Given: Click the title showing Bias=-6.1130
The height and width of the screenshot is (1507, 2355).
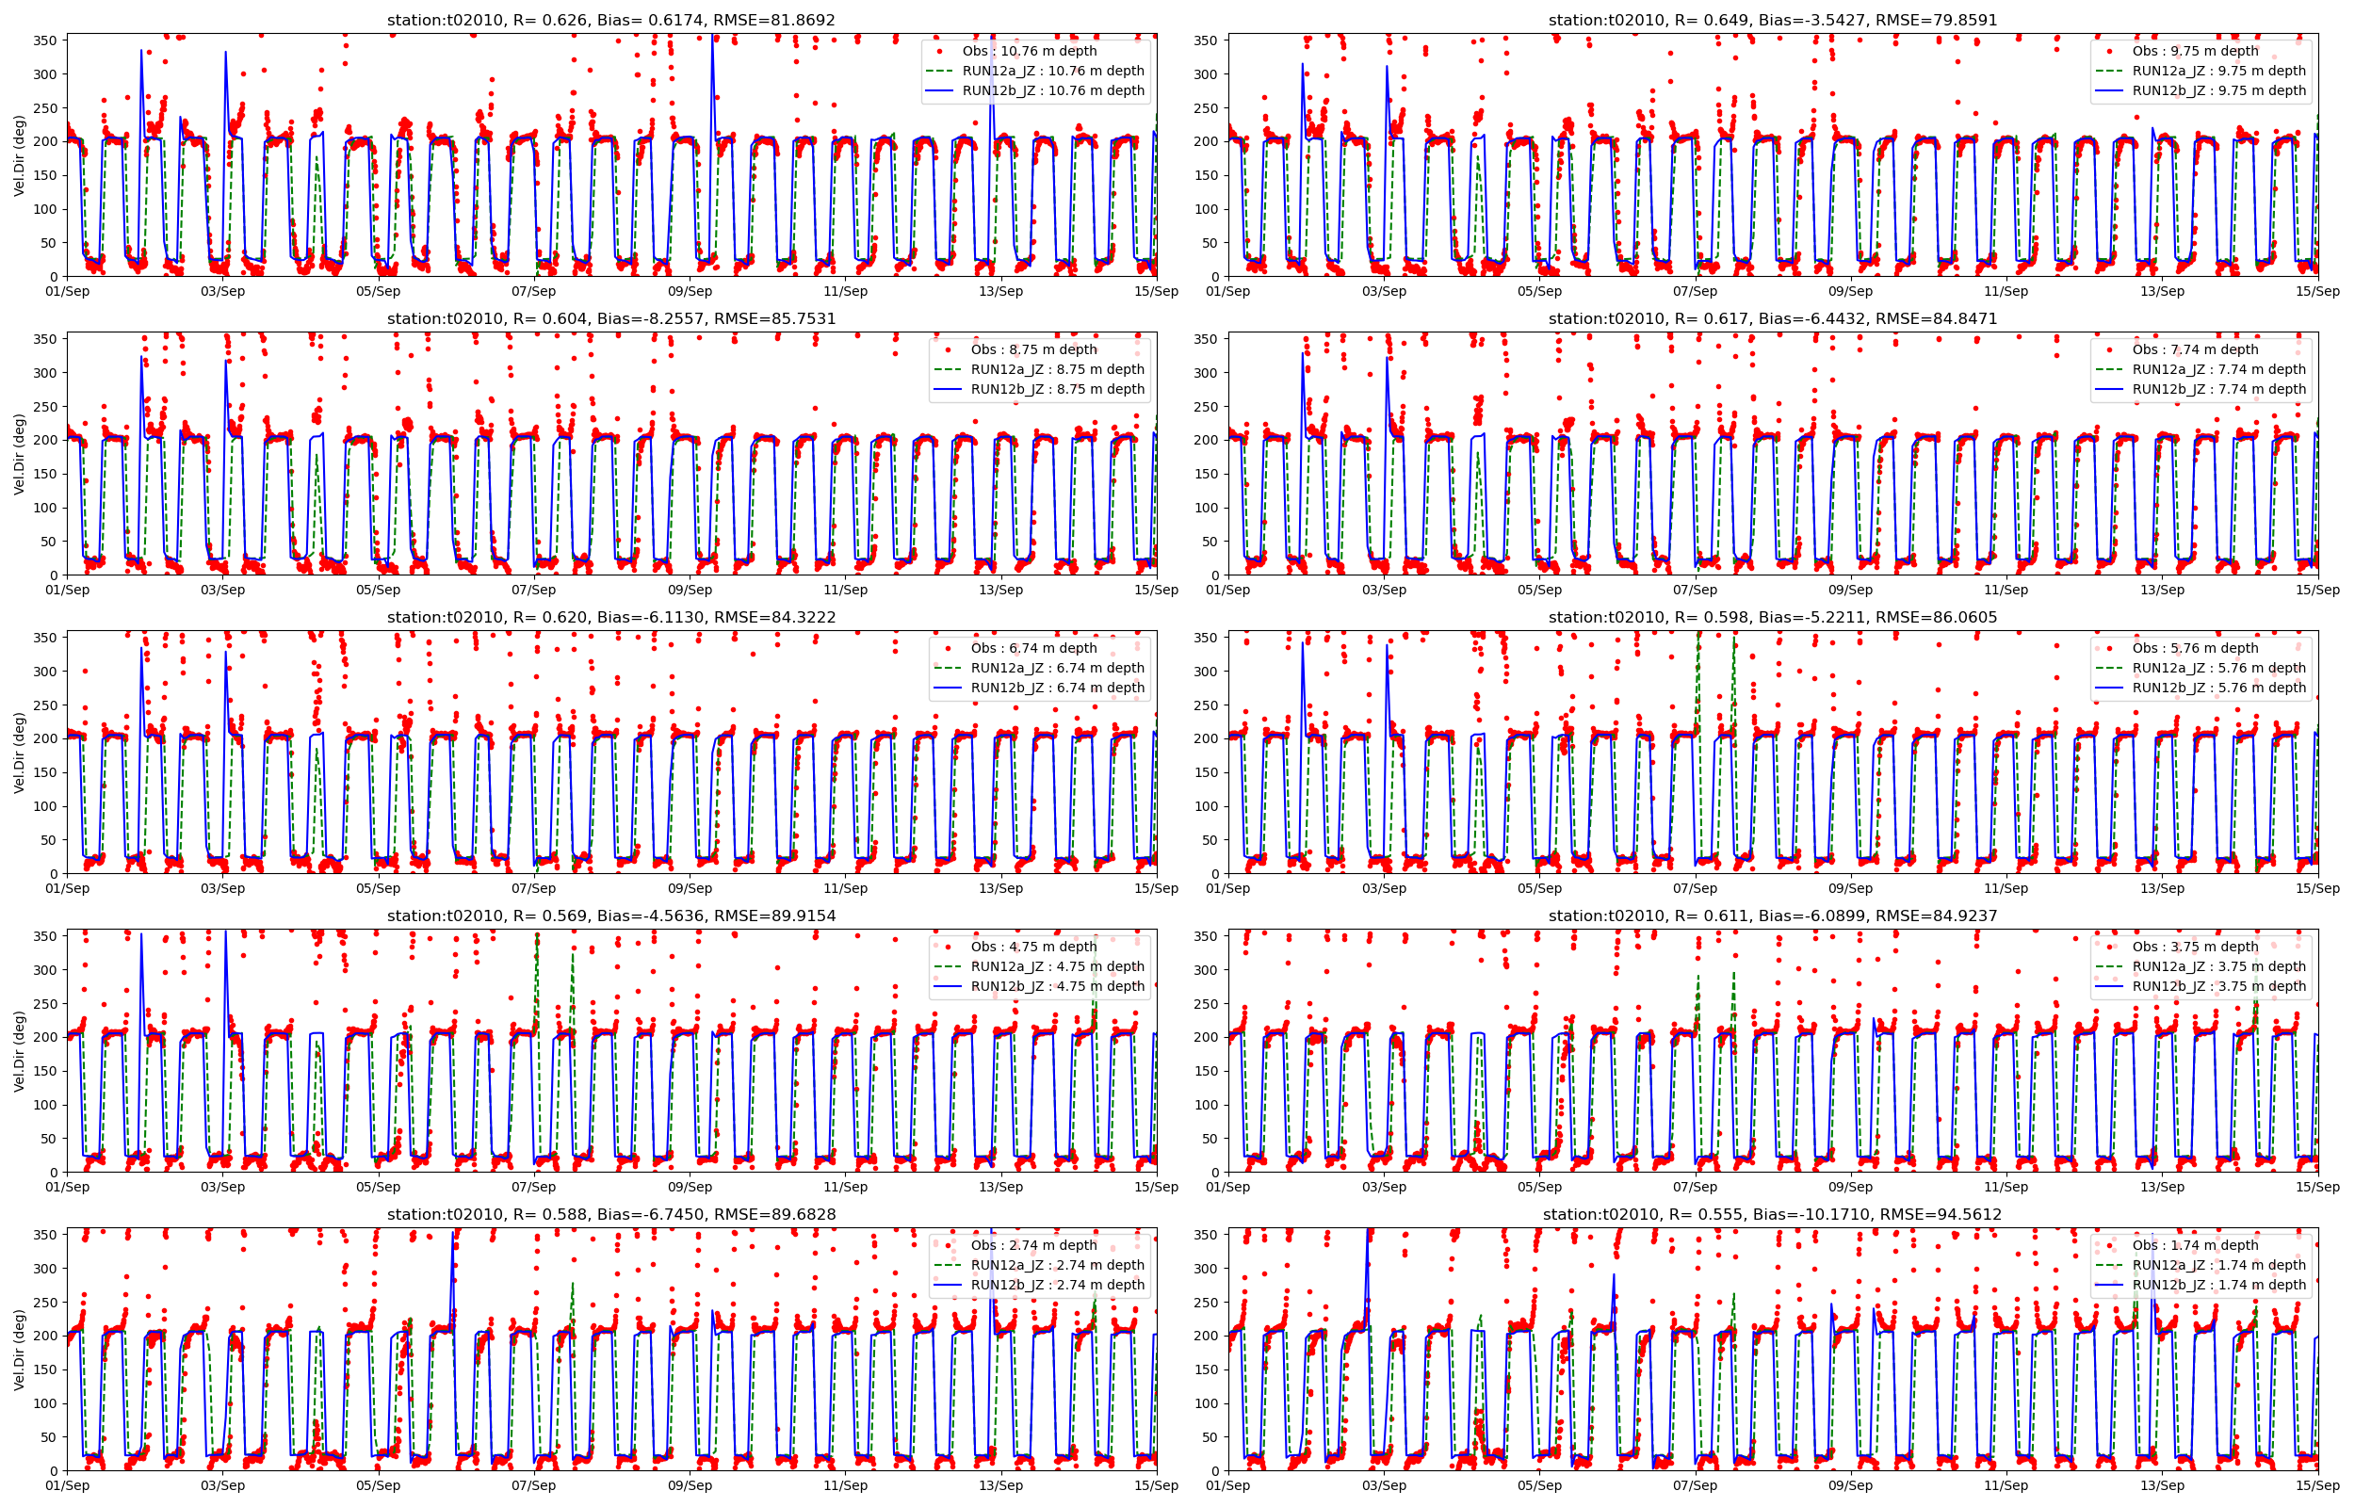Looking at the screenshot, I should click(x=610, y=618).
